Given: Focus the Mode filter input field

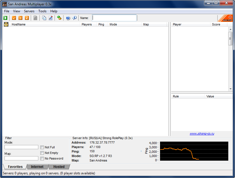Looking at the screenshot, I should pyautogui.click(x=21, y=147).
